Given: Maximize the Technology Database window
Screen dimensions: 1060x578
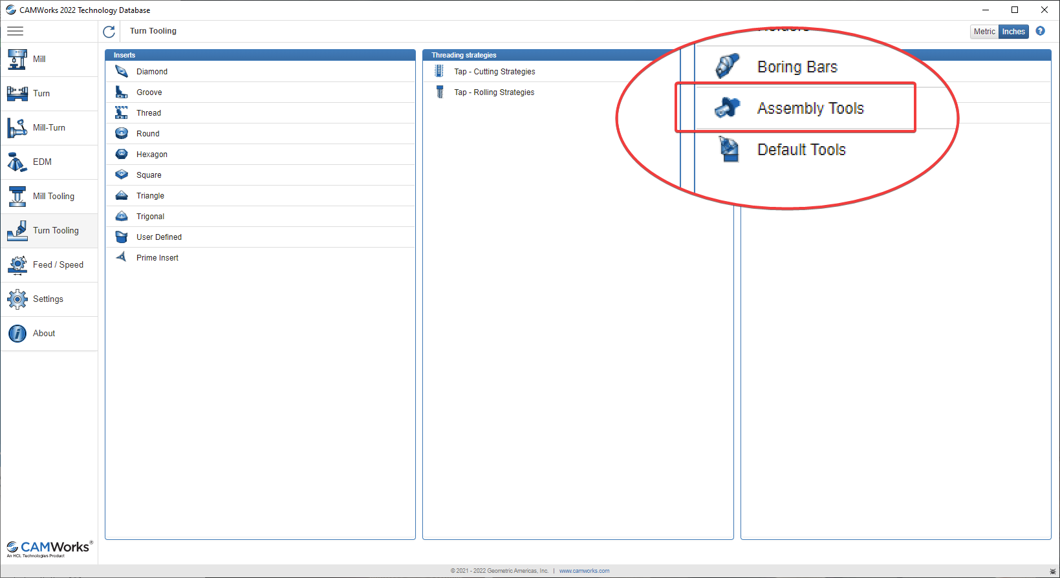Looking at the screenshot, I should tap(1015, 10).
